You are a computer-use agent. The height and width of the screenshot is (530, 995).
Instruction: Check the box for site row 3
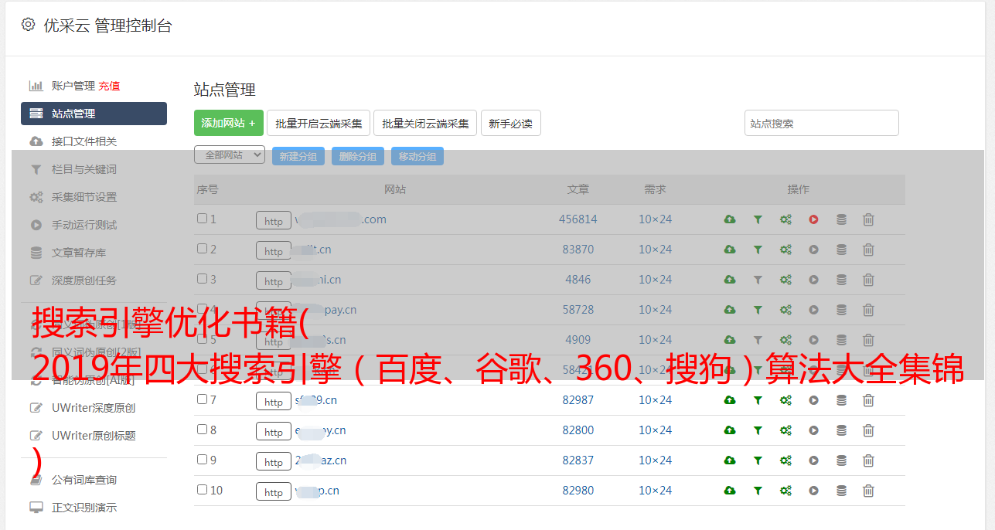[202, 279]
